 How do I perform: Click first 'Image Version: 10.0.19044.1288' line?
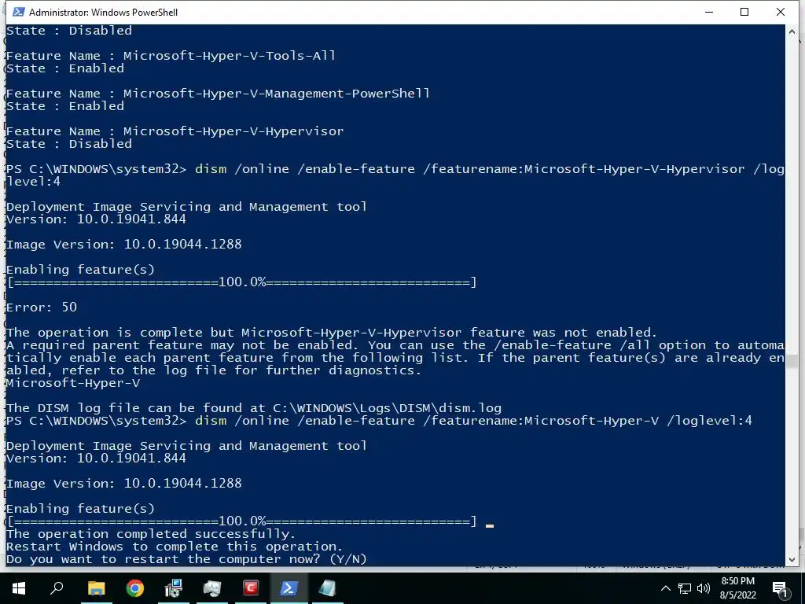(123, 245)
